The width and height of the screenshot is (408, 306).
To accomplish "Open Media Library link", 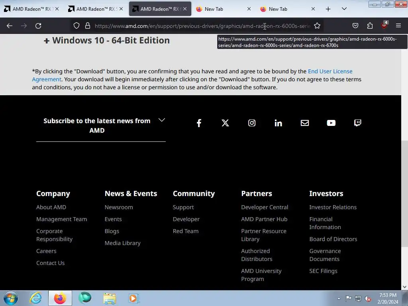I will click(x=123, y=243).
